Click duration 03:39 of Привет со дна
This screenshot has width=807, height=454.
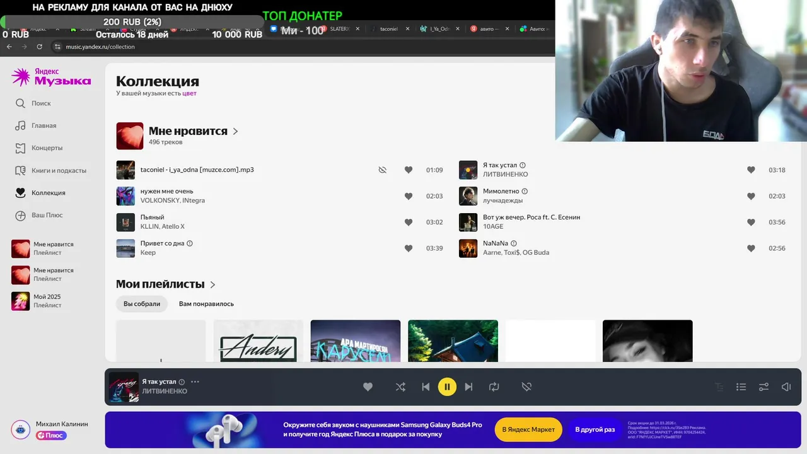coord(434,248)
